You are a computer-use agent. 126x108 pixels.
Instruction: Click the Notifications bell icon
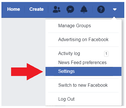pyautogui.click(x=84, y=9)
